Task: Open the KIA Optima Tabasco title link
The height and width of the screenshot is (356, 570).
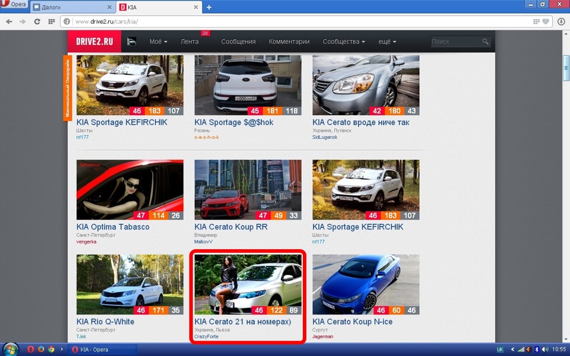Action: pyautogui.click(x=113, y=227)
